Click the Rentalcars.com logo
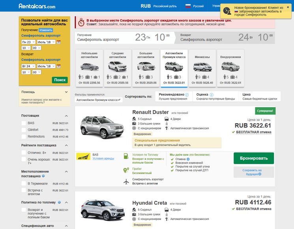The image size is (294, 229). pyautogui.click(x=37, y=6)
